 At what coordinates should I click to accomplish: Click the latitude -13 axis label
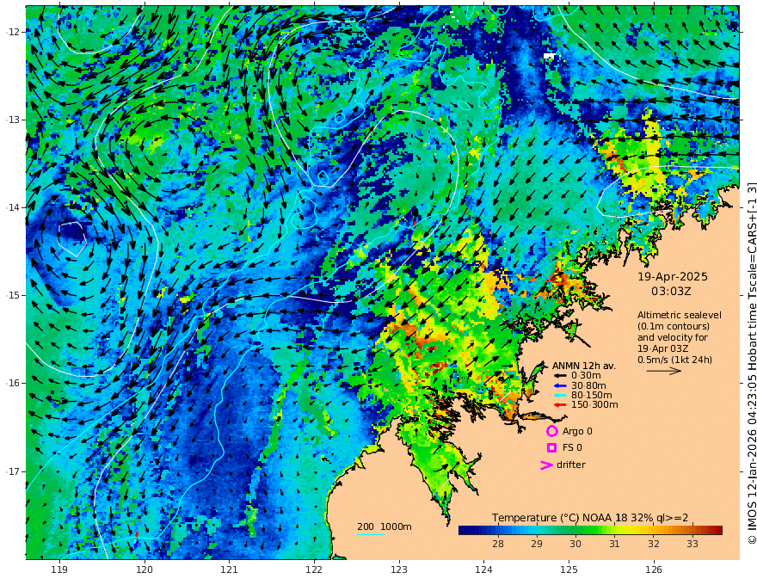click(x=13, y=120)
